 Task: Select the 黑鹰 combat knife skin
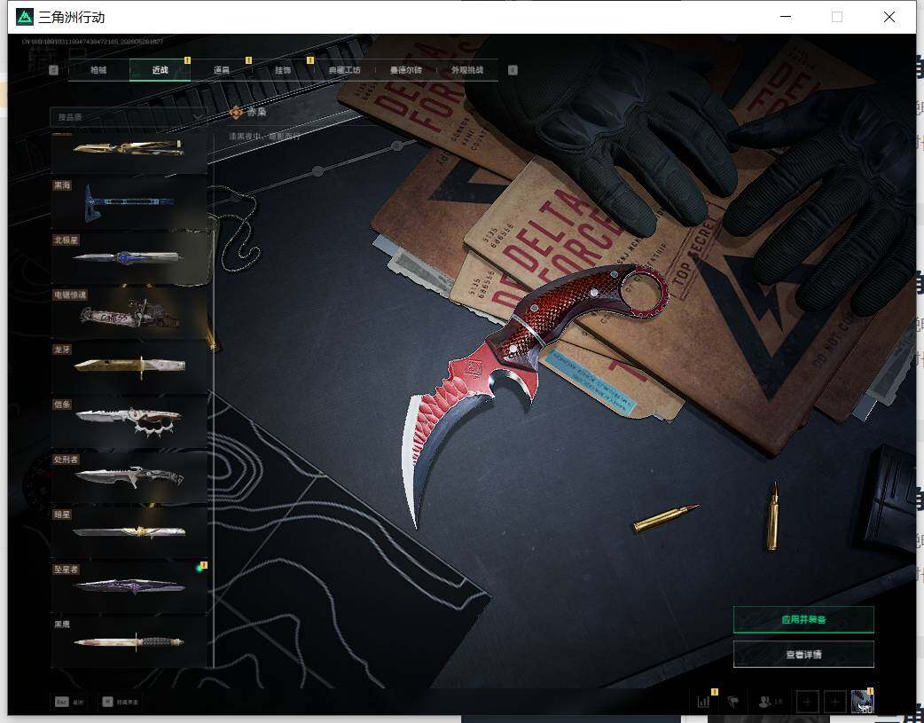point(129,641)
